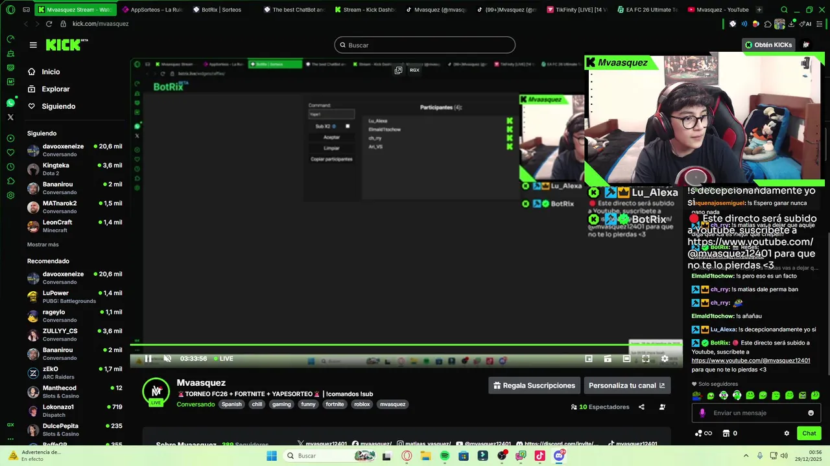The image size is (830, 466).
Task: Click the follow user icon next to share
Action: (x=662, y=407)
